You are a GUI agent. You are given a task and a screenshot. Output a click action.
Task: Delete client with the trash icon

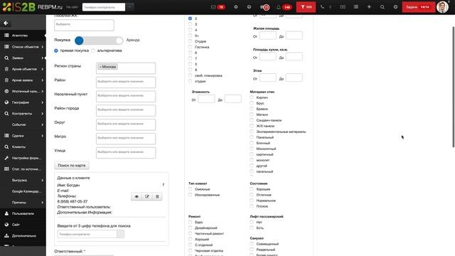click(157, 196)
